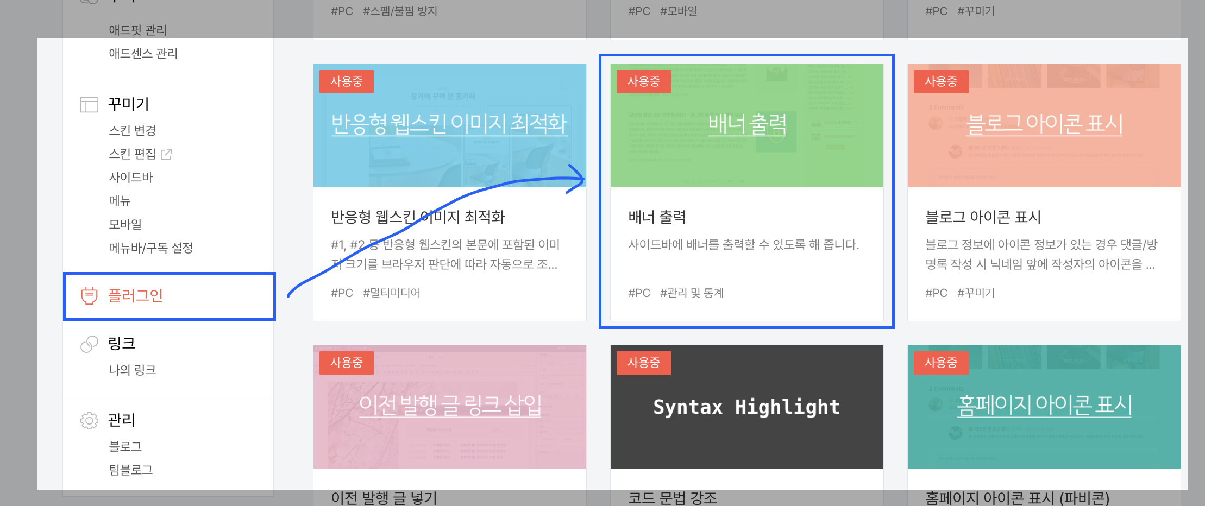The height and width of the screenshot is (506, 1205).
Task: Click the #스팸/불펌 방지 tag
Action: pos(400,11)
